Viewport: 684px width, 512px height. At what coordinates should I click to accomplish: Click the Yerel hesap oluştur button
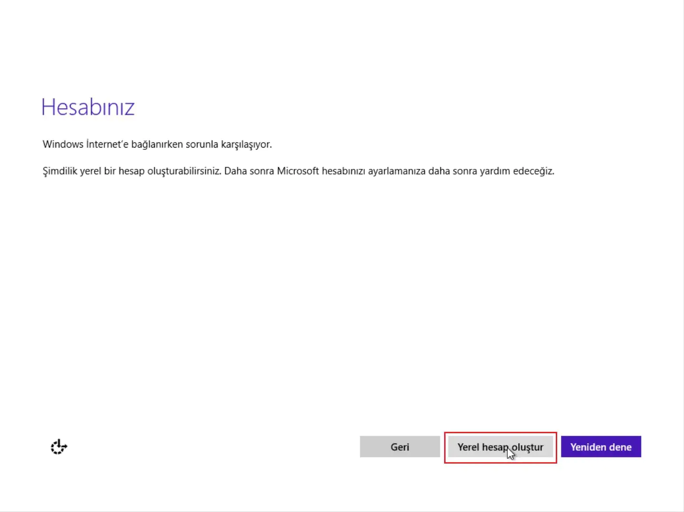pyautogui.click(x=500, y=447)
